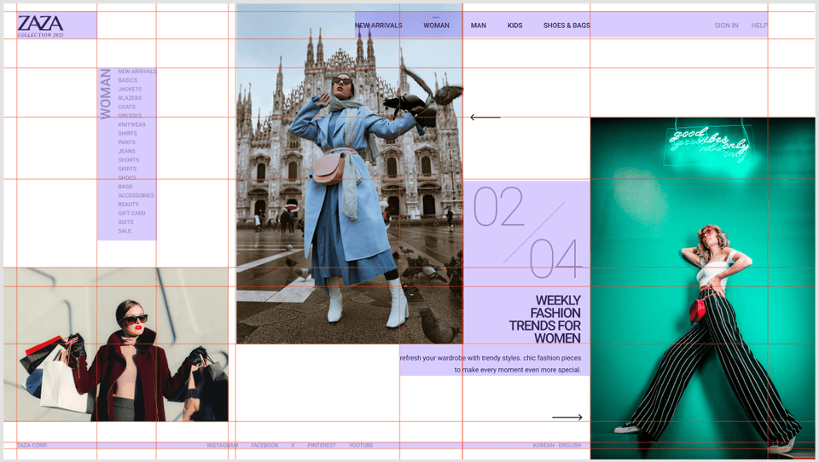Click the X footer link
The width and height of the screenshot is (819, 462).
point(293,445)
